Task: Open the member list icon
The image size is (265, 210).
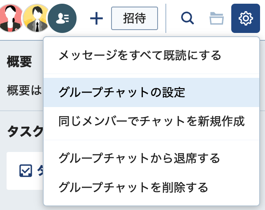Action: [x=62, y=18]
